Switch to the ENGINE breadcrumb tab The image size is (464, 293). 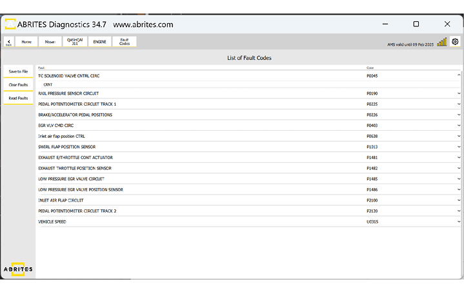click(x=99, y=42)
